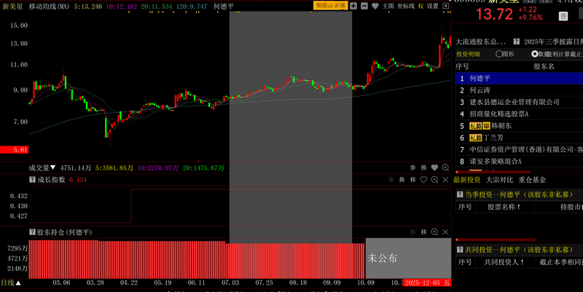This screenshot has width=583, height=292.
Task: Click the zoom-out minus icon above main chart
Action: 364,6
